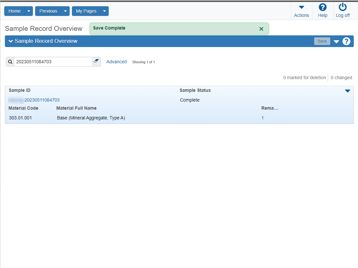Open the remarks count link 1

(x=263, y=118)
